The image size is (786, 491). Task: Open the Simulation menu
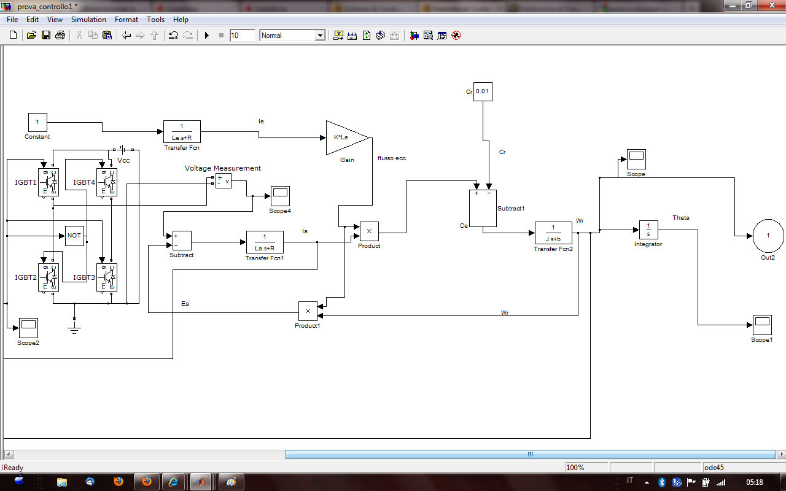(88, 20)
